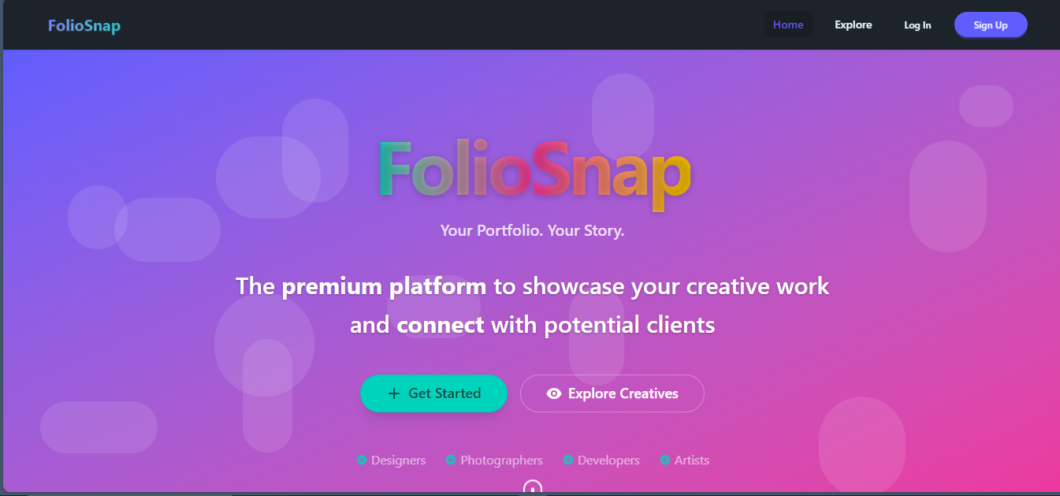Click the teal checkmark beside Artists
This screenshot has height=496, width=1060.
click(x=664, y=460)
